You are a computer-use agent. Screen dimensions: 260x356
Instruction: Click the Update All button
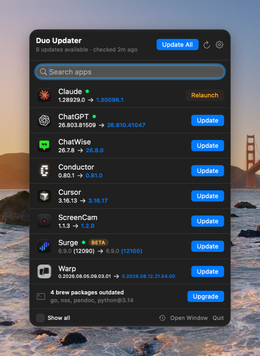(177, 44)
